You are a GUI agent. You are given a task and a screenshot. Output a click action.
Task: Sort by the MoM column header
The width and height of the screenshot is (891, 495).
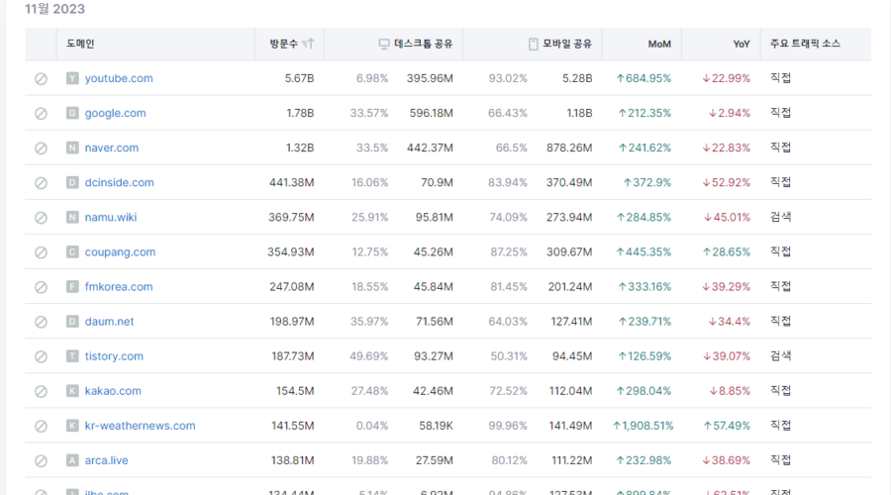(659, 44)
